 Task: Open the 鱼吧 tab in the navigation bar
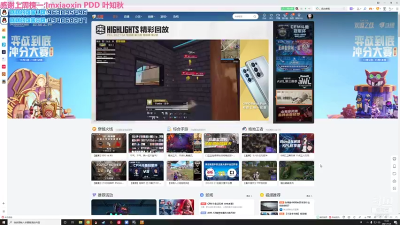point(176,16)
